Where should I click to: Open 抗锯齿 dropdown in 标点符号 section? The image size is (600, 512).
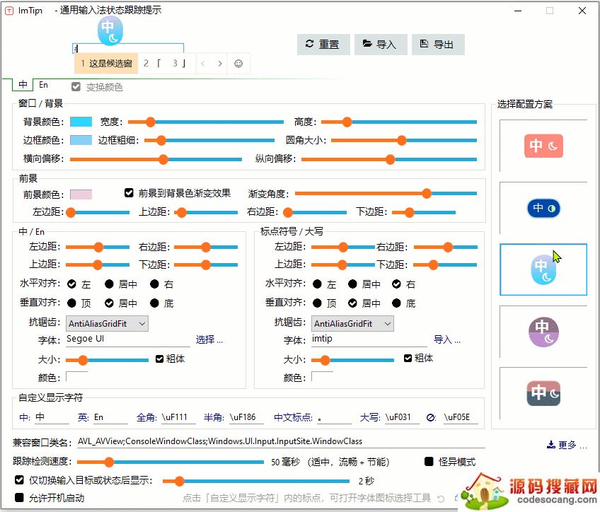(352, 323)
